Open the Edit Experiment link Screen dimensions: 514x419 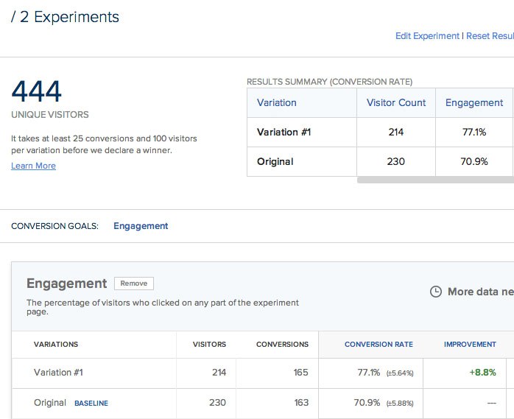point(427,36)
